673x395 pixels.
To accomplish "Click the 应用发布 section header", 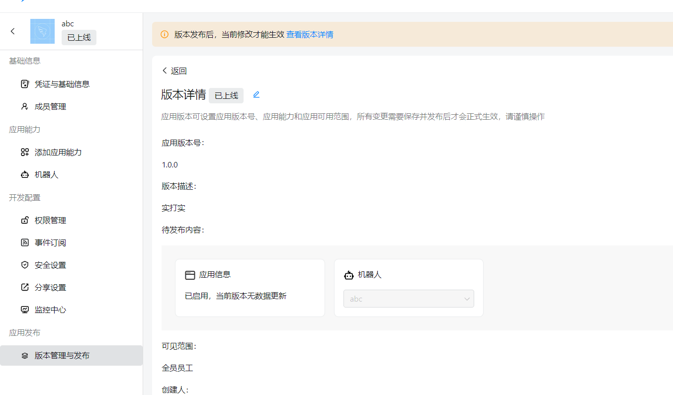I will click(x=25, y=332).
